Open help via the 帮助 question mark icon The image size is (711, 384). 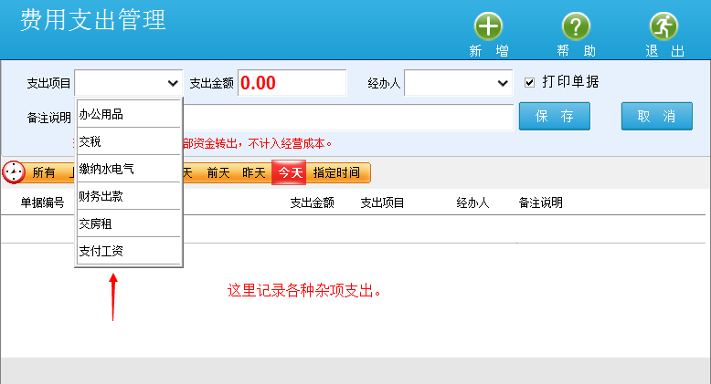pos(576,26)
